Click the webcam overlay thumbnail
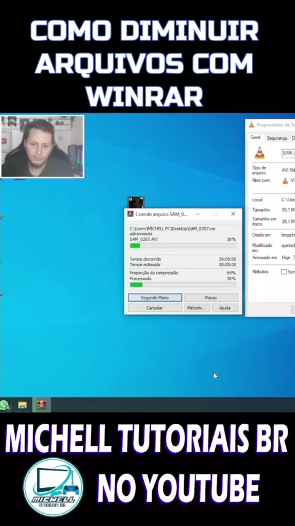 coord(42,147)
